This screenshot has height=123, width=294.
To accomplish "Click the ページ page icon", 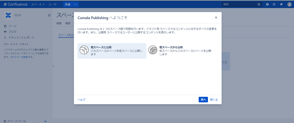I will [x=5, y=26].
